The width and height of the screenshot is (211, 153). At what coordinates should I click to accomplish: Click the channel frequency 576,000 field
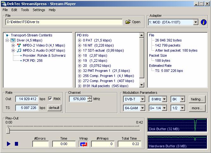click(78, 99)
